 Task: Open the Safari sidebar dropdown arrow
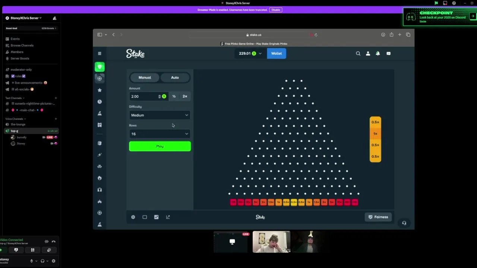pyautogui.click(x=106, y=35)
